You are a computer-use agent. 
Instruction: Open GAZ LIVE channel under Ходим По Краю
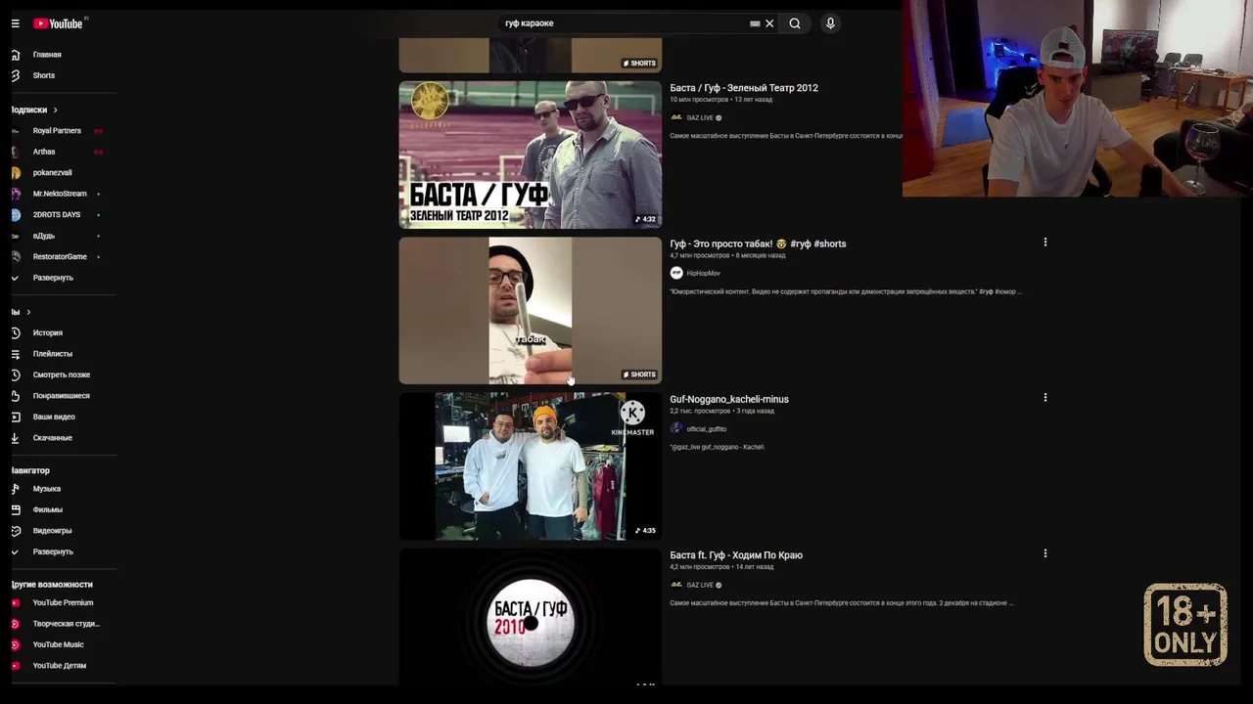(700, 585)
